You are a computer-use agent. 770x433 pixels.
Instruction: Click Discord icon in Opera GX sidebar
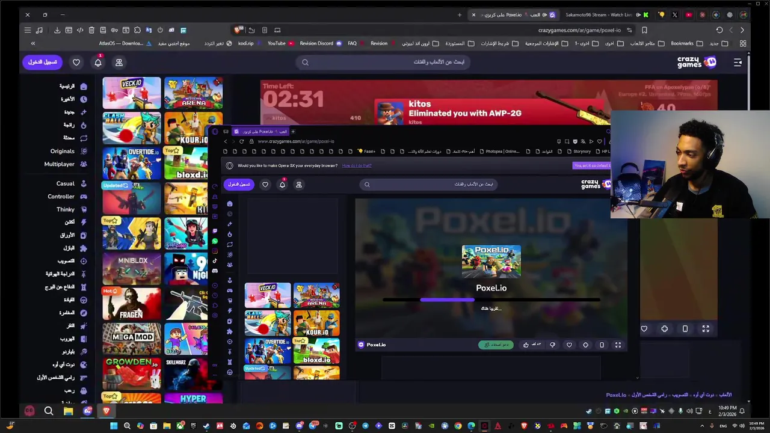[215, 271]
